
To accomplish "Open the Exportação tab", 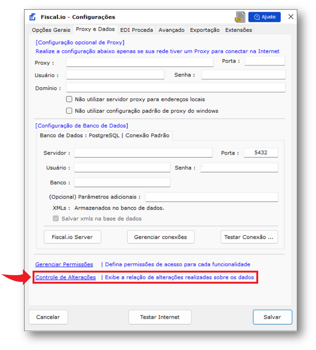I will point(205,30).
